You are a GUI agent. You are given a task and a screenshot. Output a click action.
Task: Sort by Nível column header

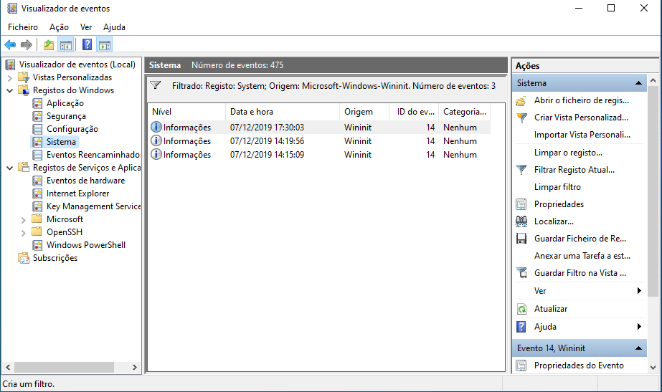point(186,112)
